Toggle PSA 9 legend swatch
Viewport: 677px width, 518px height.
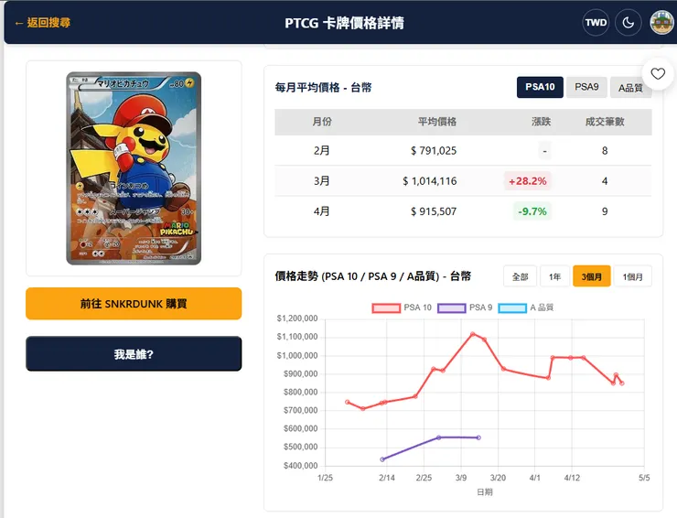(452, 308)
